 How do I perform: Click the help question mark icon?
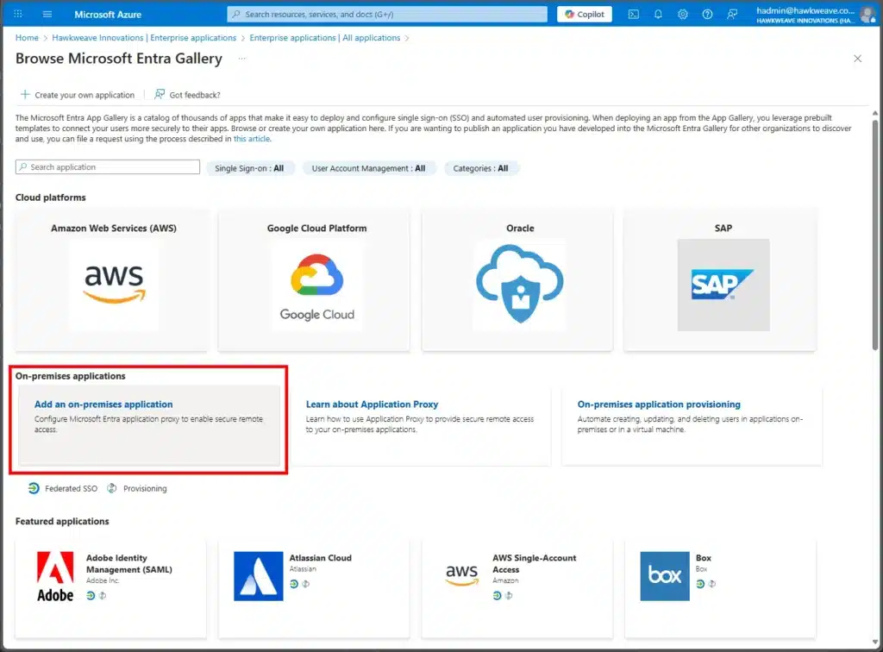click(x=707, y=15)
